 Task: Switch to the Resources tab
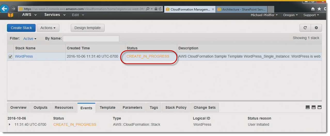pos(64,108)
